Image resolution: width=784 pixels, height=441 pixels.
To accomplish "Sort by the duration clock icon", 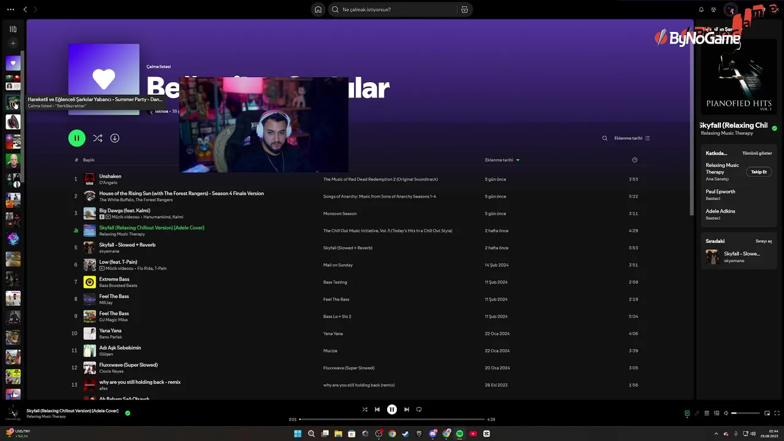I will pos(635,160).
